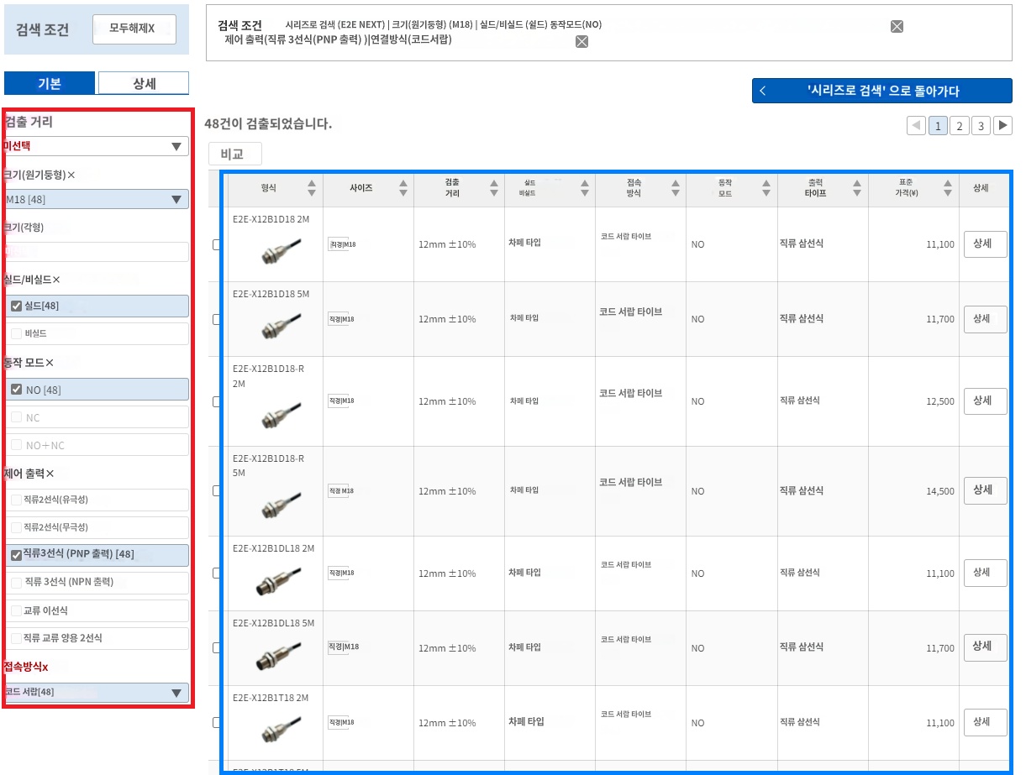Go to results page 1

[x=938, y=126]
